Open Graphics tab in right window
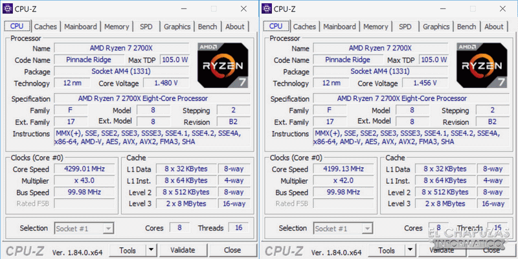This screenshot has width=518, height=259. (x=436, y=27)
